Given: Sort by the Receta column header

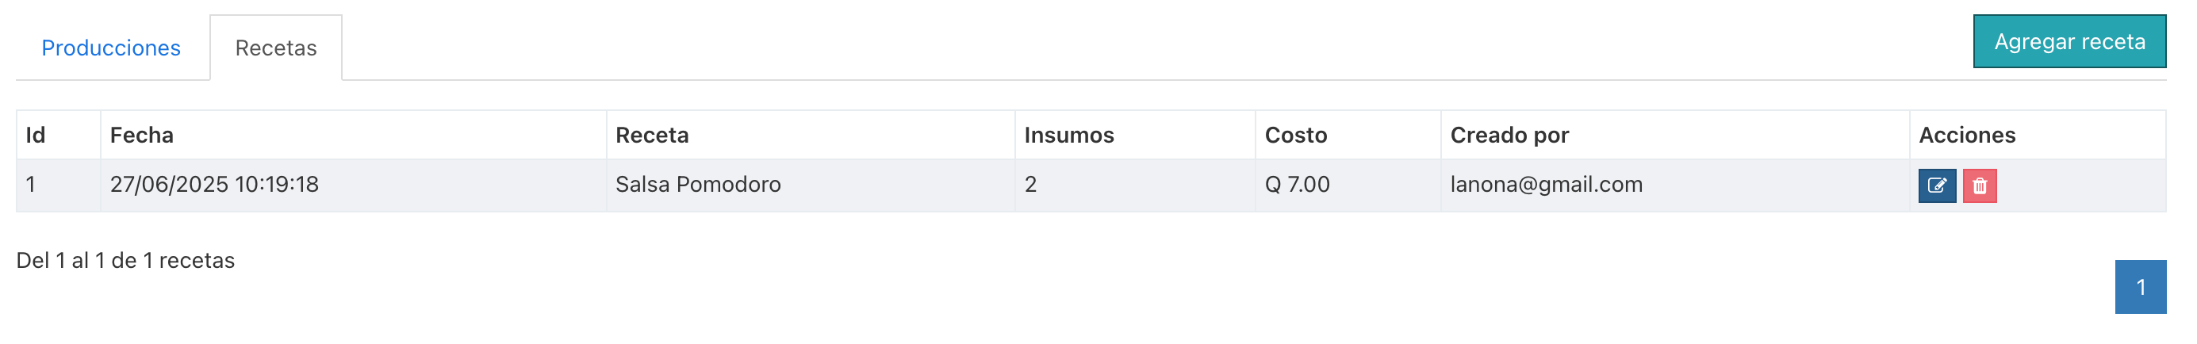Looking at the screenshot, I should (x=811, y=135).
